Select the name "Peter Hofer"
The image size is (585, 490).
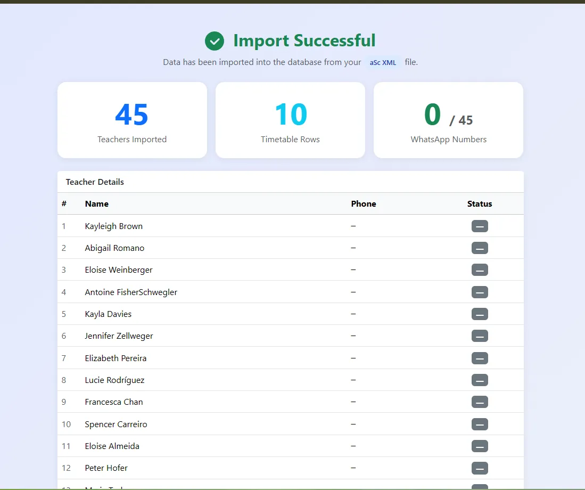(106, 468)
